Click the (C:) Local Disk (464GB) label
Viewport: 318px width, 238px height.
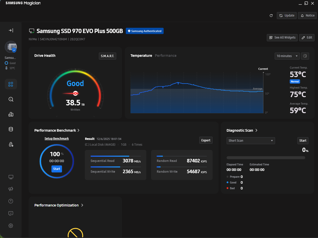click(x=100, y=145)
